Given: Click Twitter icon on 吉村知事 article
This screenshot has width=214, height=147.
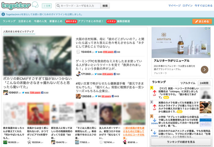Looking at the screenshot, I should point(96,52).
